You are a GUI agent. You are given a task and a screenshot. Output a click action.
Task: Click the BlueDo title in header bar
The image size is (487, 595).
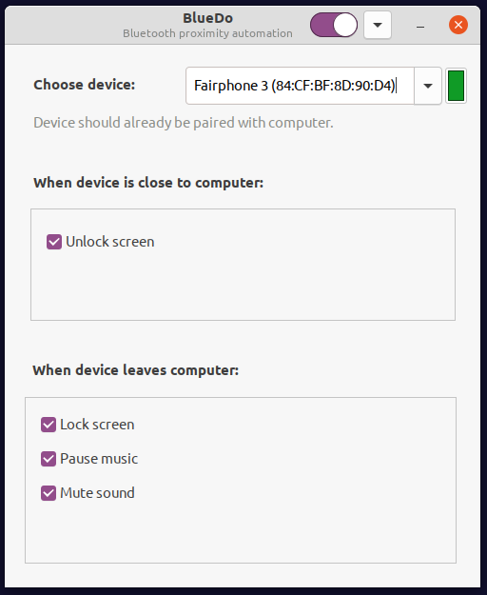[x=207, y=18]
